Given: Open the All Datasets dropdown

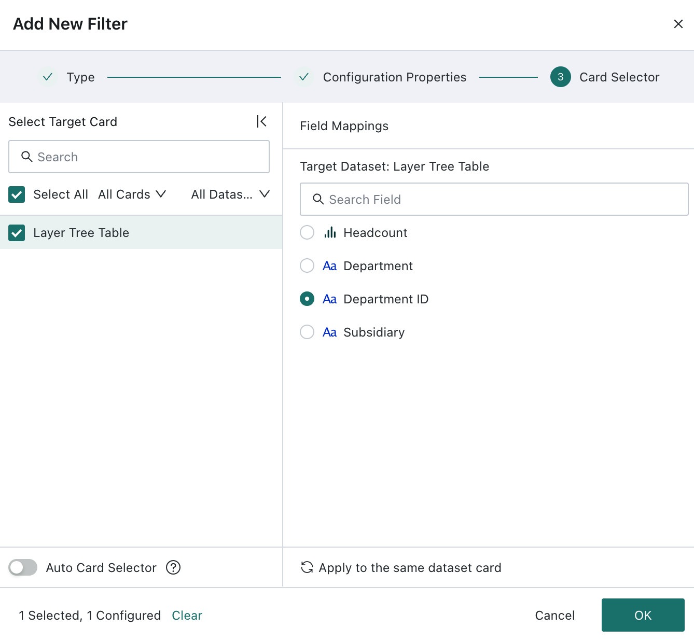Looking at the screenshot, I should pyautogui.click(x=230, y=194).
